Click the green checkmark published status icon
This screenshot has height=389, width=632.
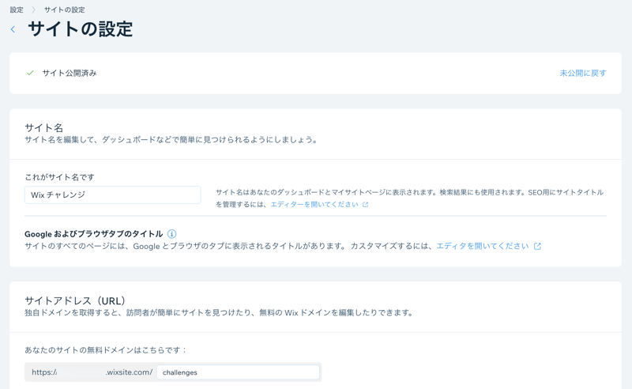pyautogui.click(x=30, y=73)
